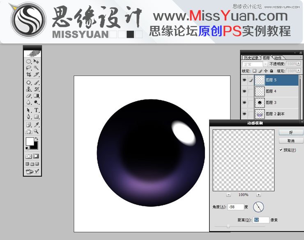The height and width of the screenshot is (240, 304).
Task: Select the Blur (water drop) tool
Action: click(x=29, y=102)
